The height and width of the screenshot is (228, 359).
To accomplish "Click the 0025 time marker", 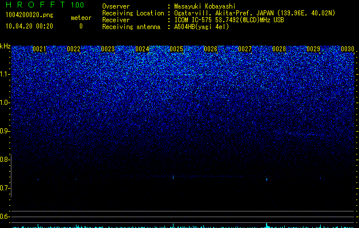I will 176,49.
